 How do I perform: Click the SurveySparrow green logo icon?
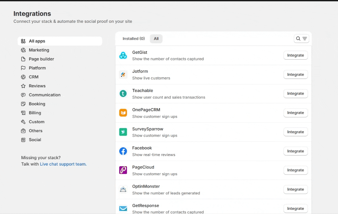click(123, 132)
